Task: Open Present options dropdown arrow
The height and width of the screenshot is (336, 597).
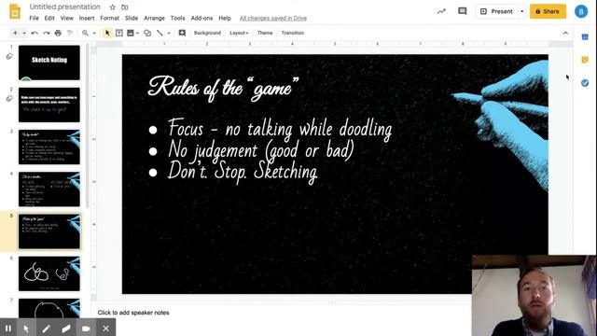Action: coord(522,11)
